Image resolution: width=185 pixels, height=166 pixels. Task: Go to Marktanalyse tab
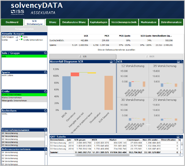tap(149, 22)
